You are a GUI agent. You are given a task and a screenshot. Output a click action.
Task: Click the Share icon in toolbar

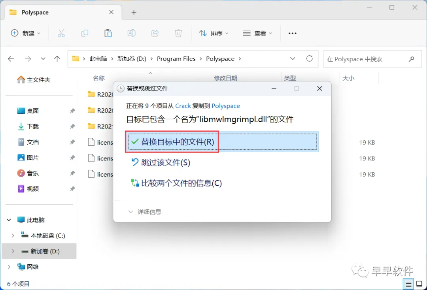[x=155, y=33]
